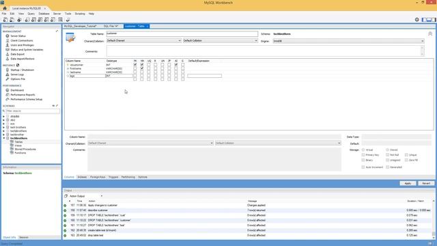Switch to the Foreign Keys tab

98,177
